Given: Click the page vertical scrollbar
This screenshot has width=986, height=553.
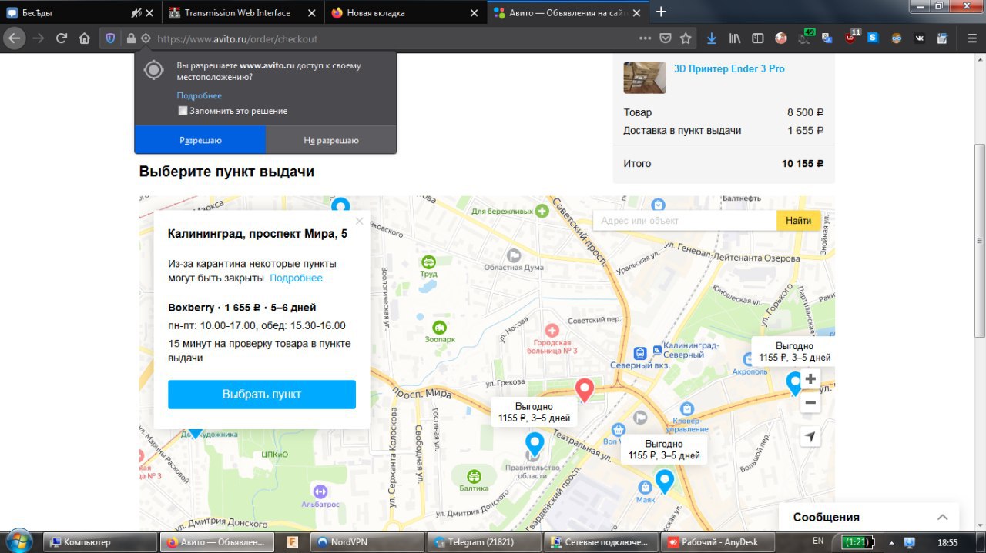Looking at the screenshot, I should [980, 240].
